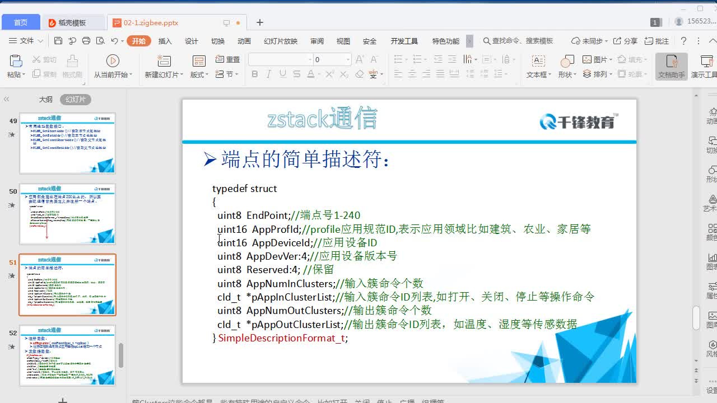Start slideshow from current slide

click(x=113, y=60)
